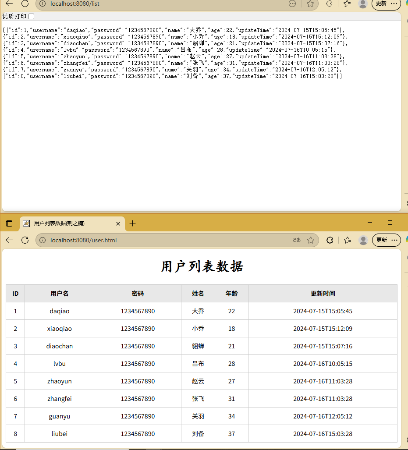
Task: View site info icon in the list window
Action: click(43, 4)
